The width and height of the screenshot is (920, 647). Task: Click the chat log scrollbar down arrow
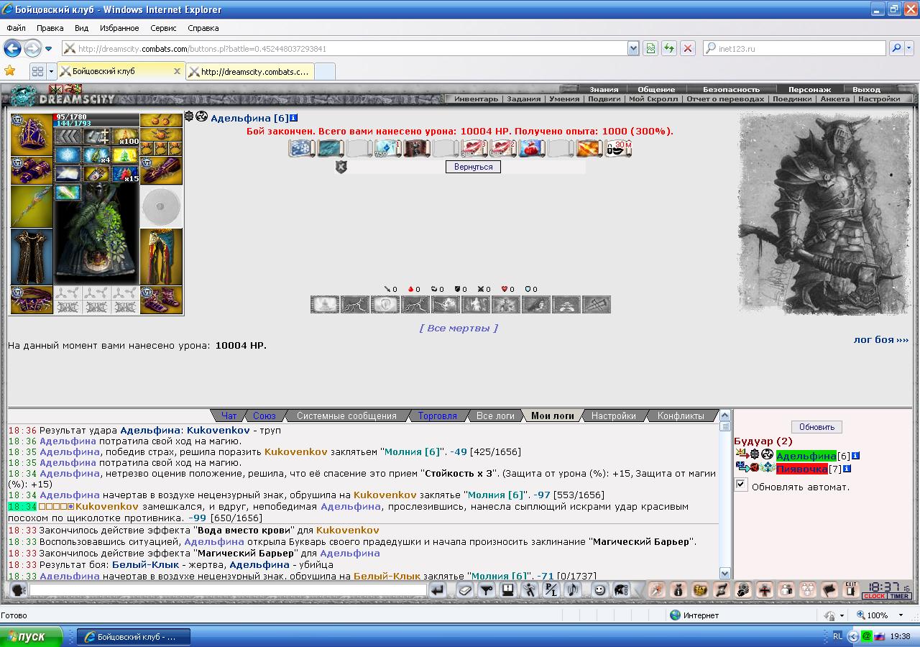[724, 574]
